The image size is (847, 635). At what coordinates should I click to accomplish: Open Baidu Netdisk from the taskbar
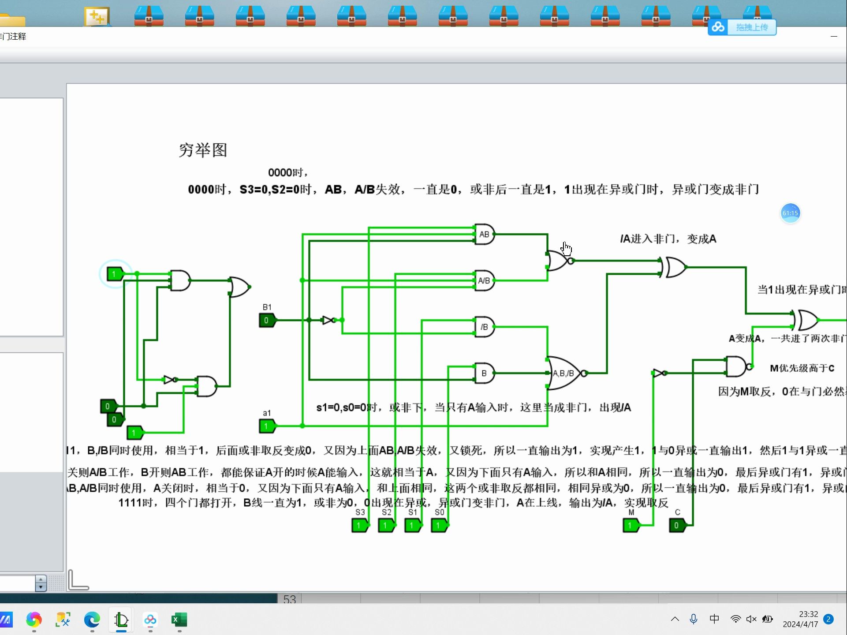point(150,620)
